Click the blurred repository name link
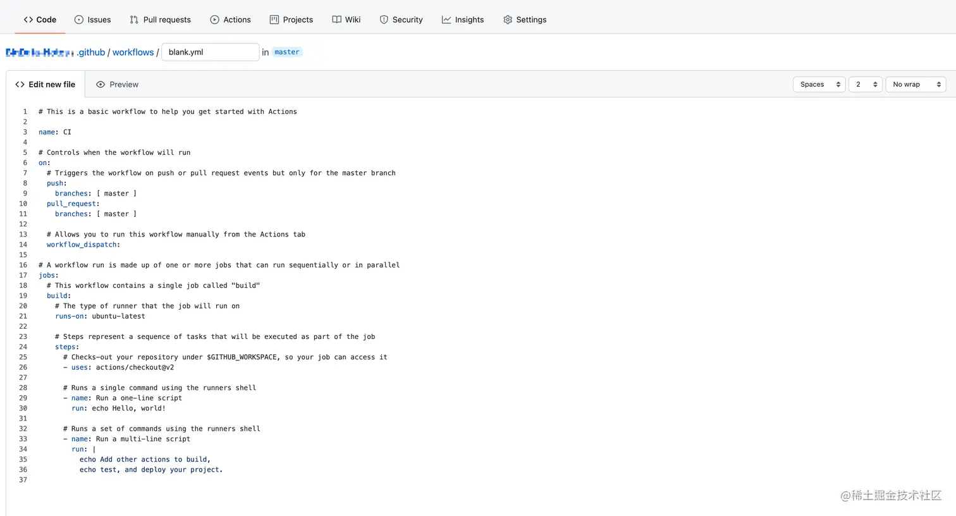The image size is (956, 516). pos(39,52)
